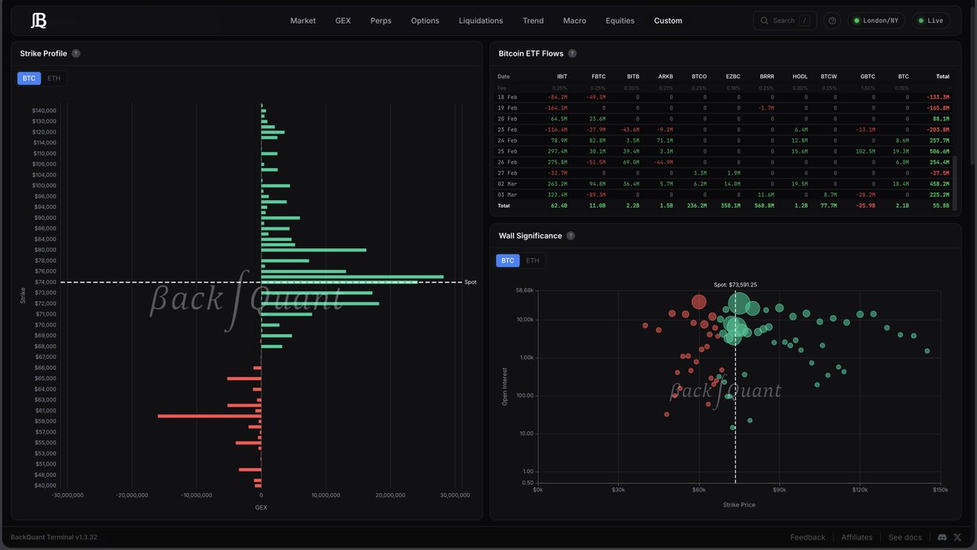Select BTC in Wall Significance panel
The image size is (977, 550).
pos(508,260)
